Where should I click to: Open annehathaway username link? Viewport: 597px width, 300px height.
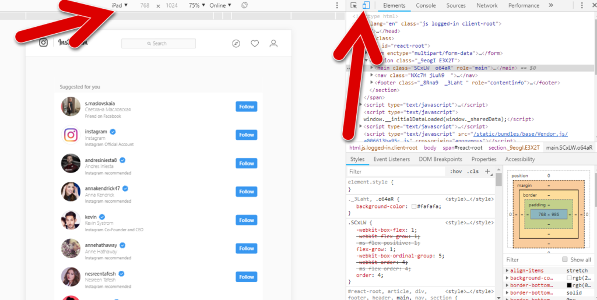[x=101, y=245]
